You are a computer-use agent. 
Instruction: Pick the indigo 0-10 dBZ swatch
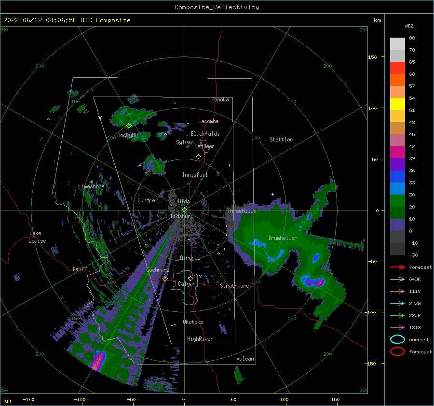click(x=397, y=224)
